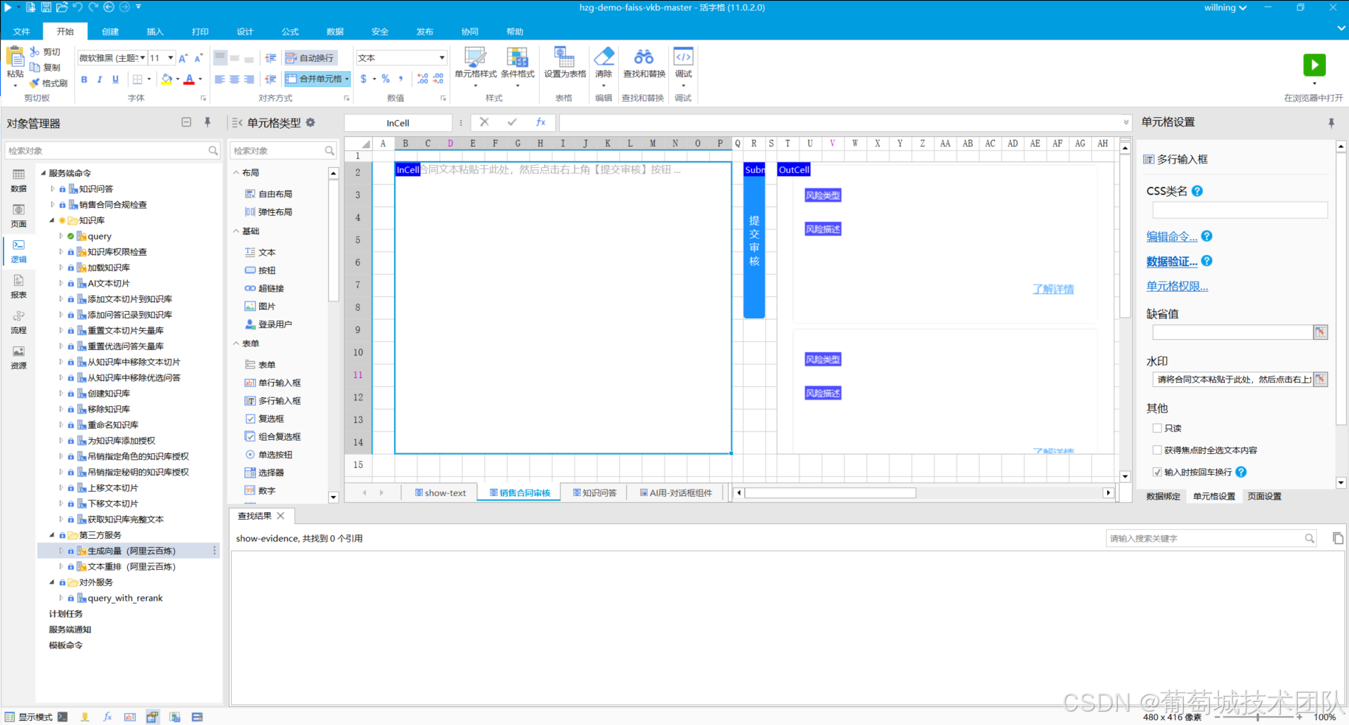Uncheck the Enter key newline option
The height and width of the screenshot is (725, 1349).
(1156, 472)
